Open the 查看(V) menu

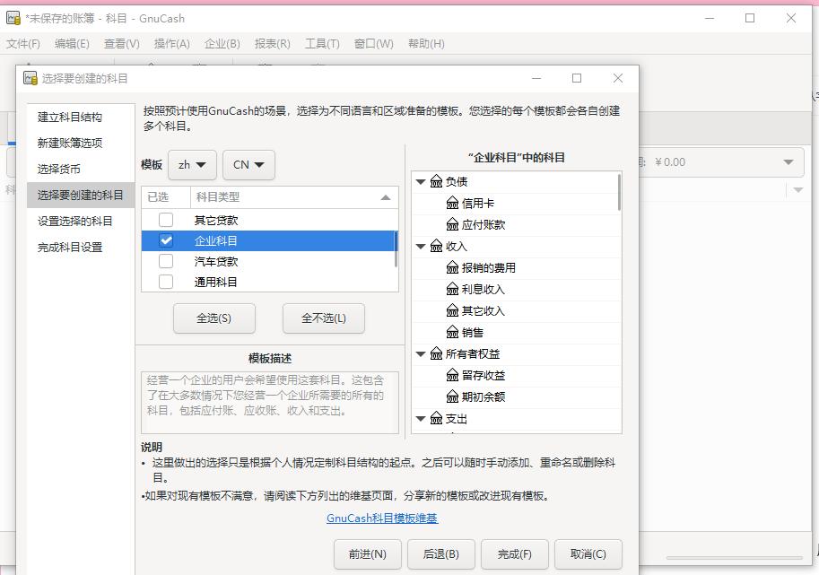click(122, 44)
